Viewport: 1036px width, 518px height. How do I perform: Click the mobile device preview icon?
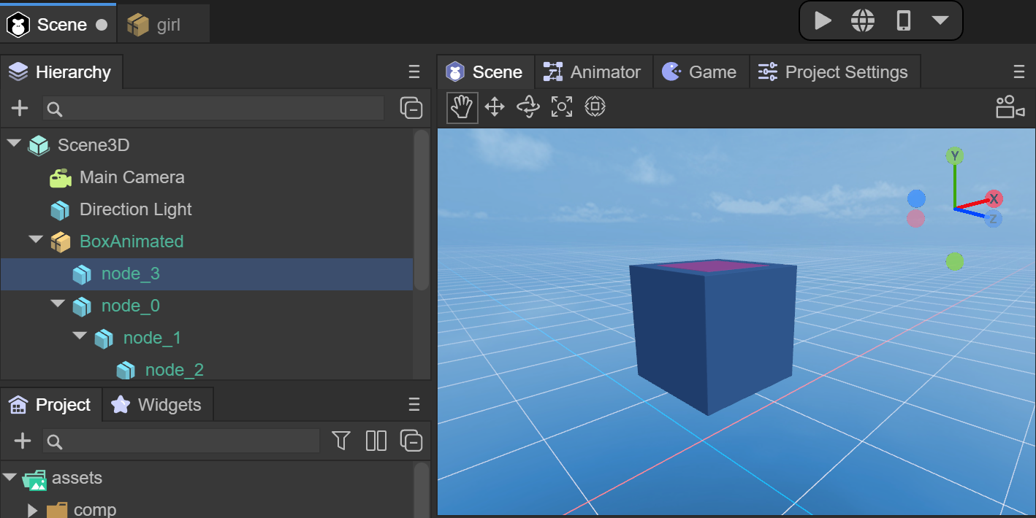903,21
